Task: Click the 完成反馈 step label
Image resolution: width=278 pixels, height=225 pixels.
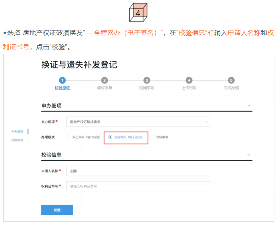Action: coord(231,88)
